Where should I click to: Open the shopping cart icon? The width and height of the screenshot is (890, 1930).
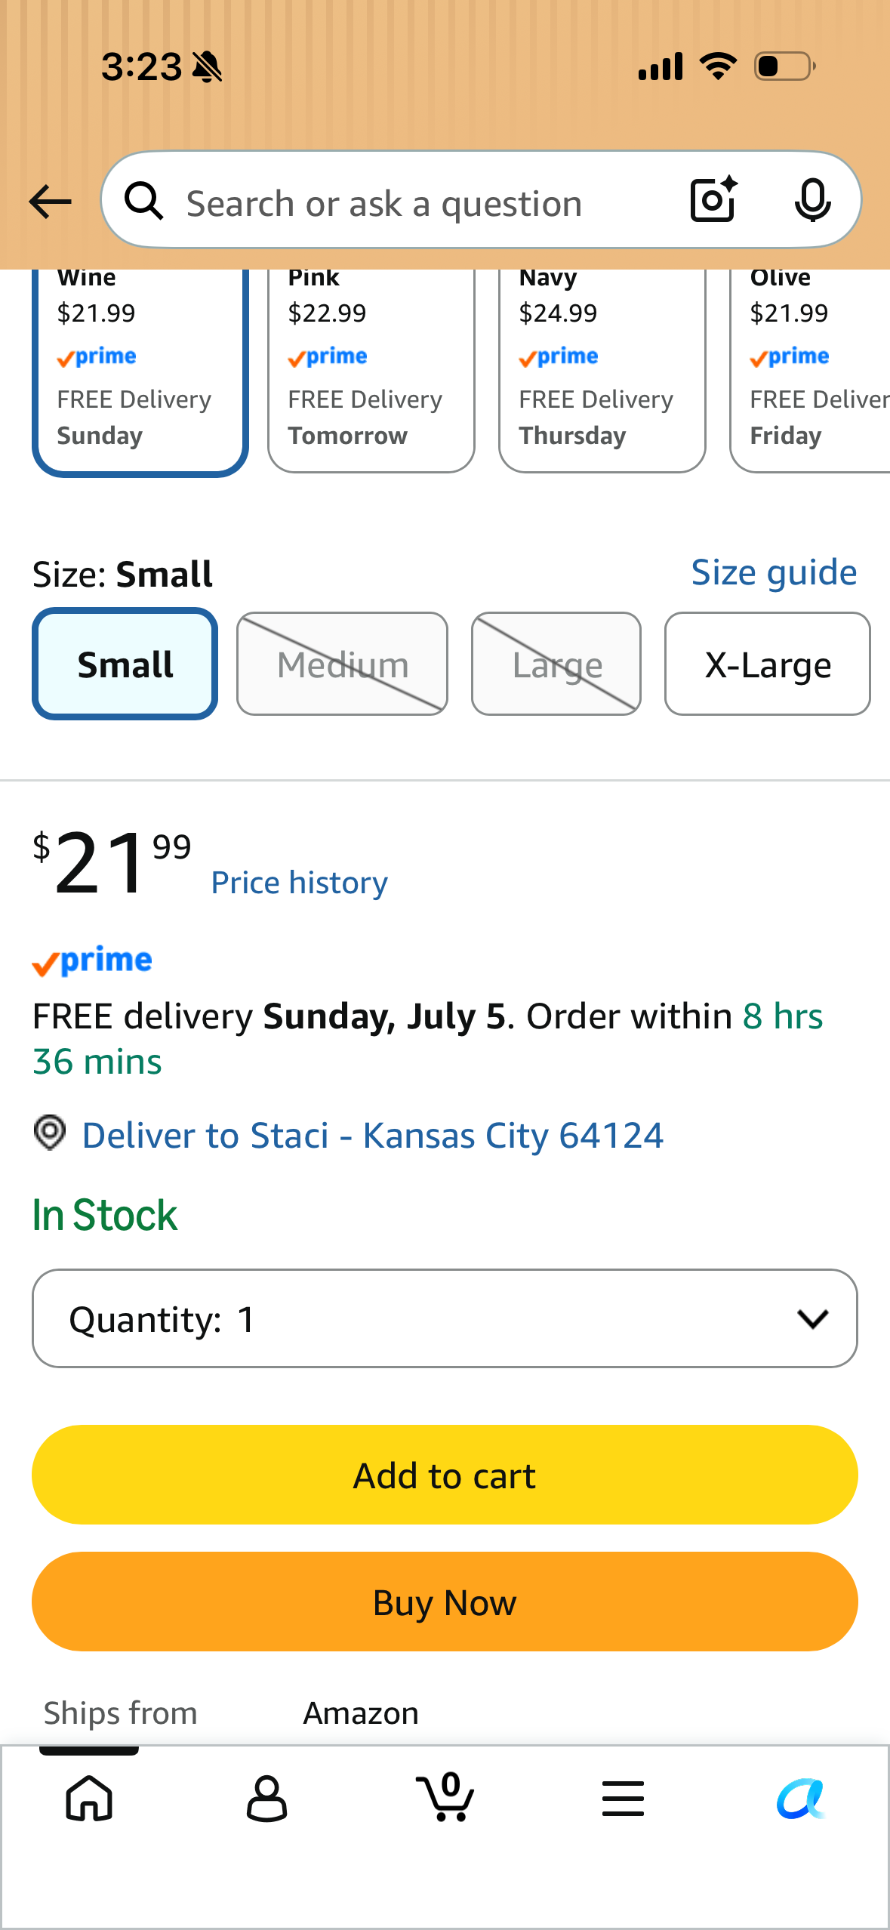[445, 1796]
